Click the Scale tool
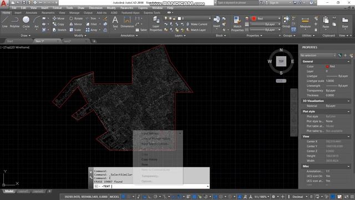The image size is (355, 200). [x=75, y=29]
